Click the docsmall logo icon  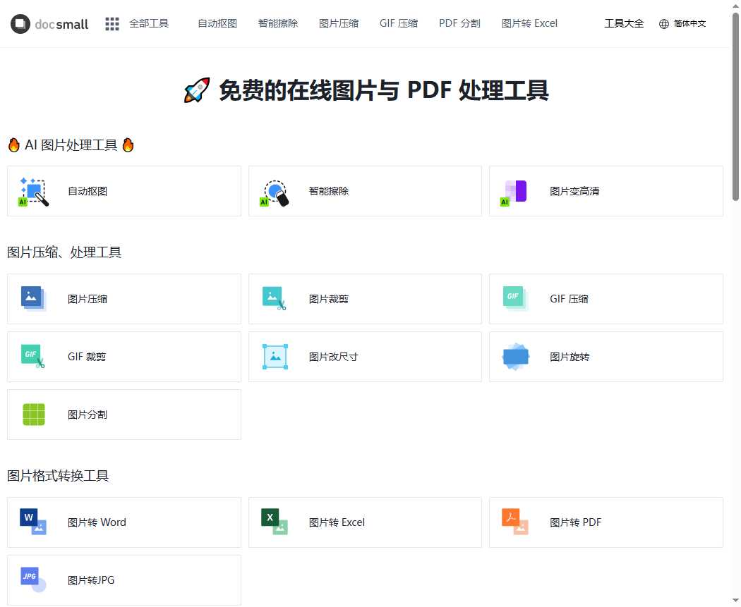21,24
